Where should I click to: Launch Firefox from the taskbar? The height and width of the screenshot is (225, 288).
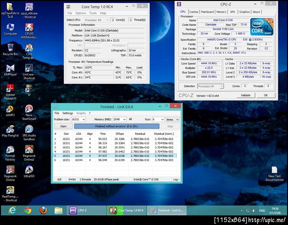point(43,210)
